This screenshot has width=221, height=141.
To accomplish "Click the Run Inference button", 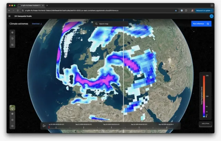I will click(201, 24).
